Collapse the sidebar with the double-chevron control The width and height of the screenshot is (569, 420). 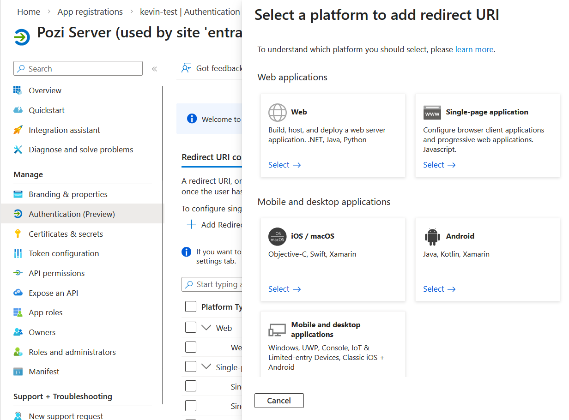154,68
